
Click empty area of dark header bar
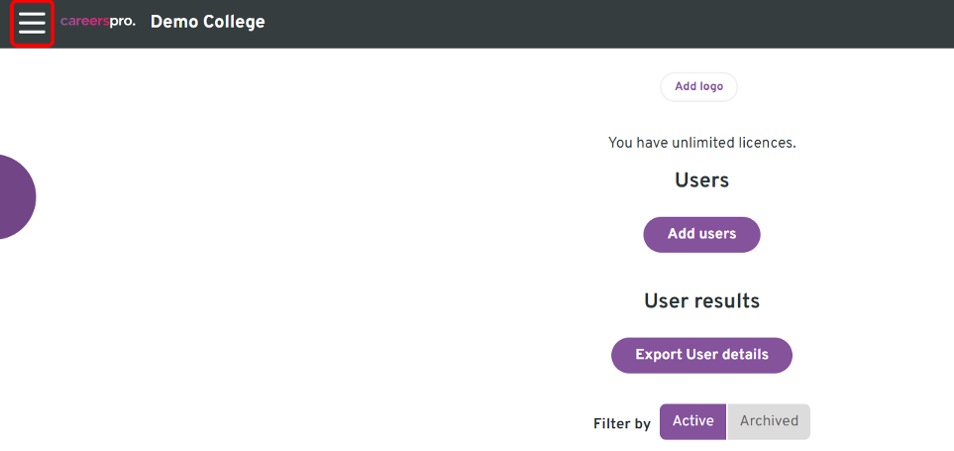[608, 23]
